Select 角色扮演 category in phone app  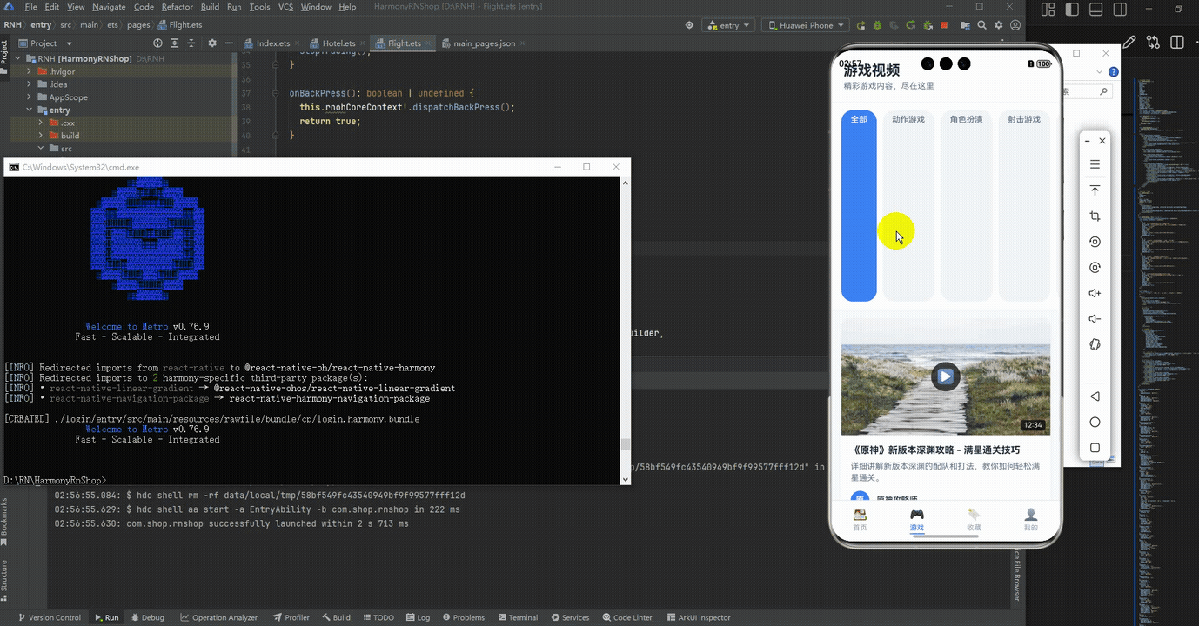[967, 206]
